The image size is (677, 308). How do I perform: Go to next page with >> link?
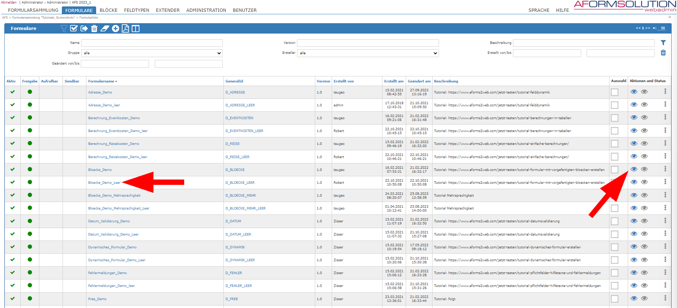pyautogui.click(x=648, y=28)
